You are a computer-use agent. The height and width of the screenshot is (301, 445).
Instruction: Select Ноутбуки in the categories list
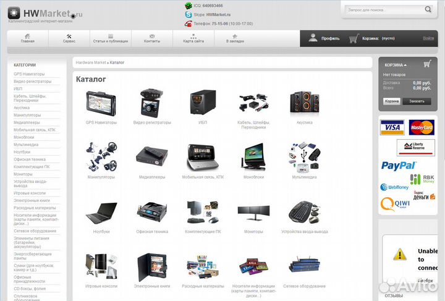(22, 152)
